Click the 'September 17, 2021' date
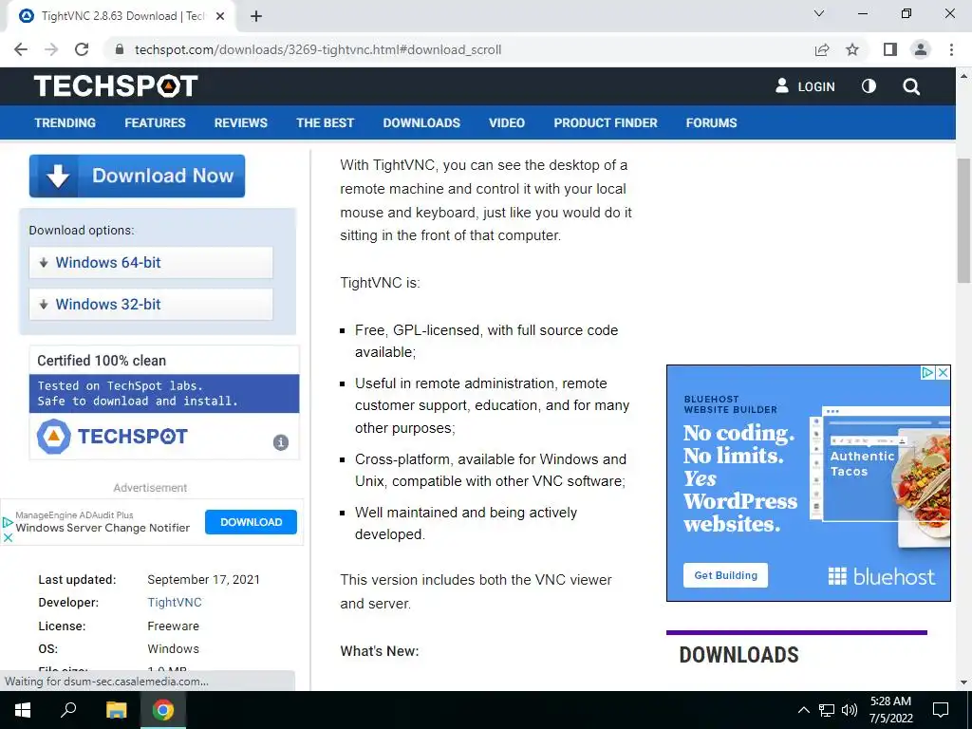Screen dimensions: 972x729 (x=203, y=580)
